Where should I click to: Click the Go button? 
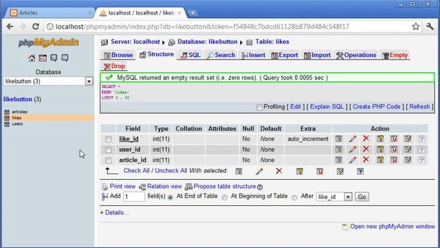click(362, 196)
